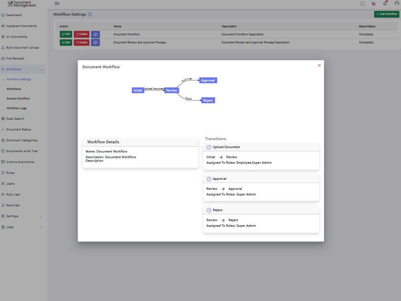Click the Name column header
Screen dimensions: 401x301
coord(117,26)
